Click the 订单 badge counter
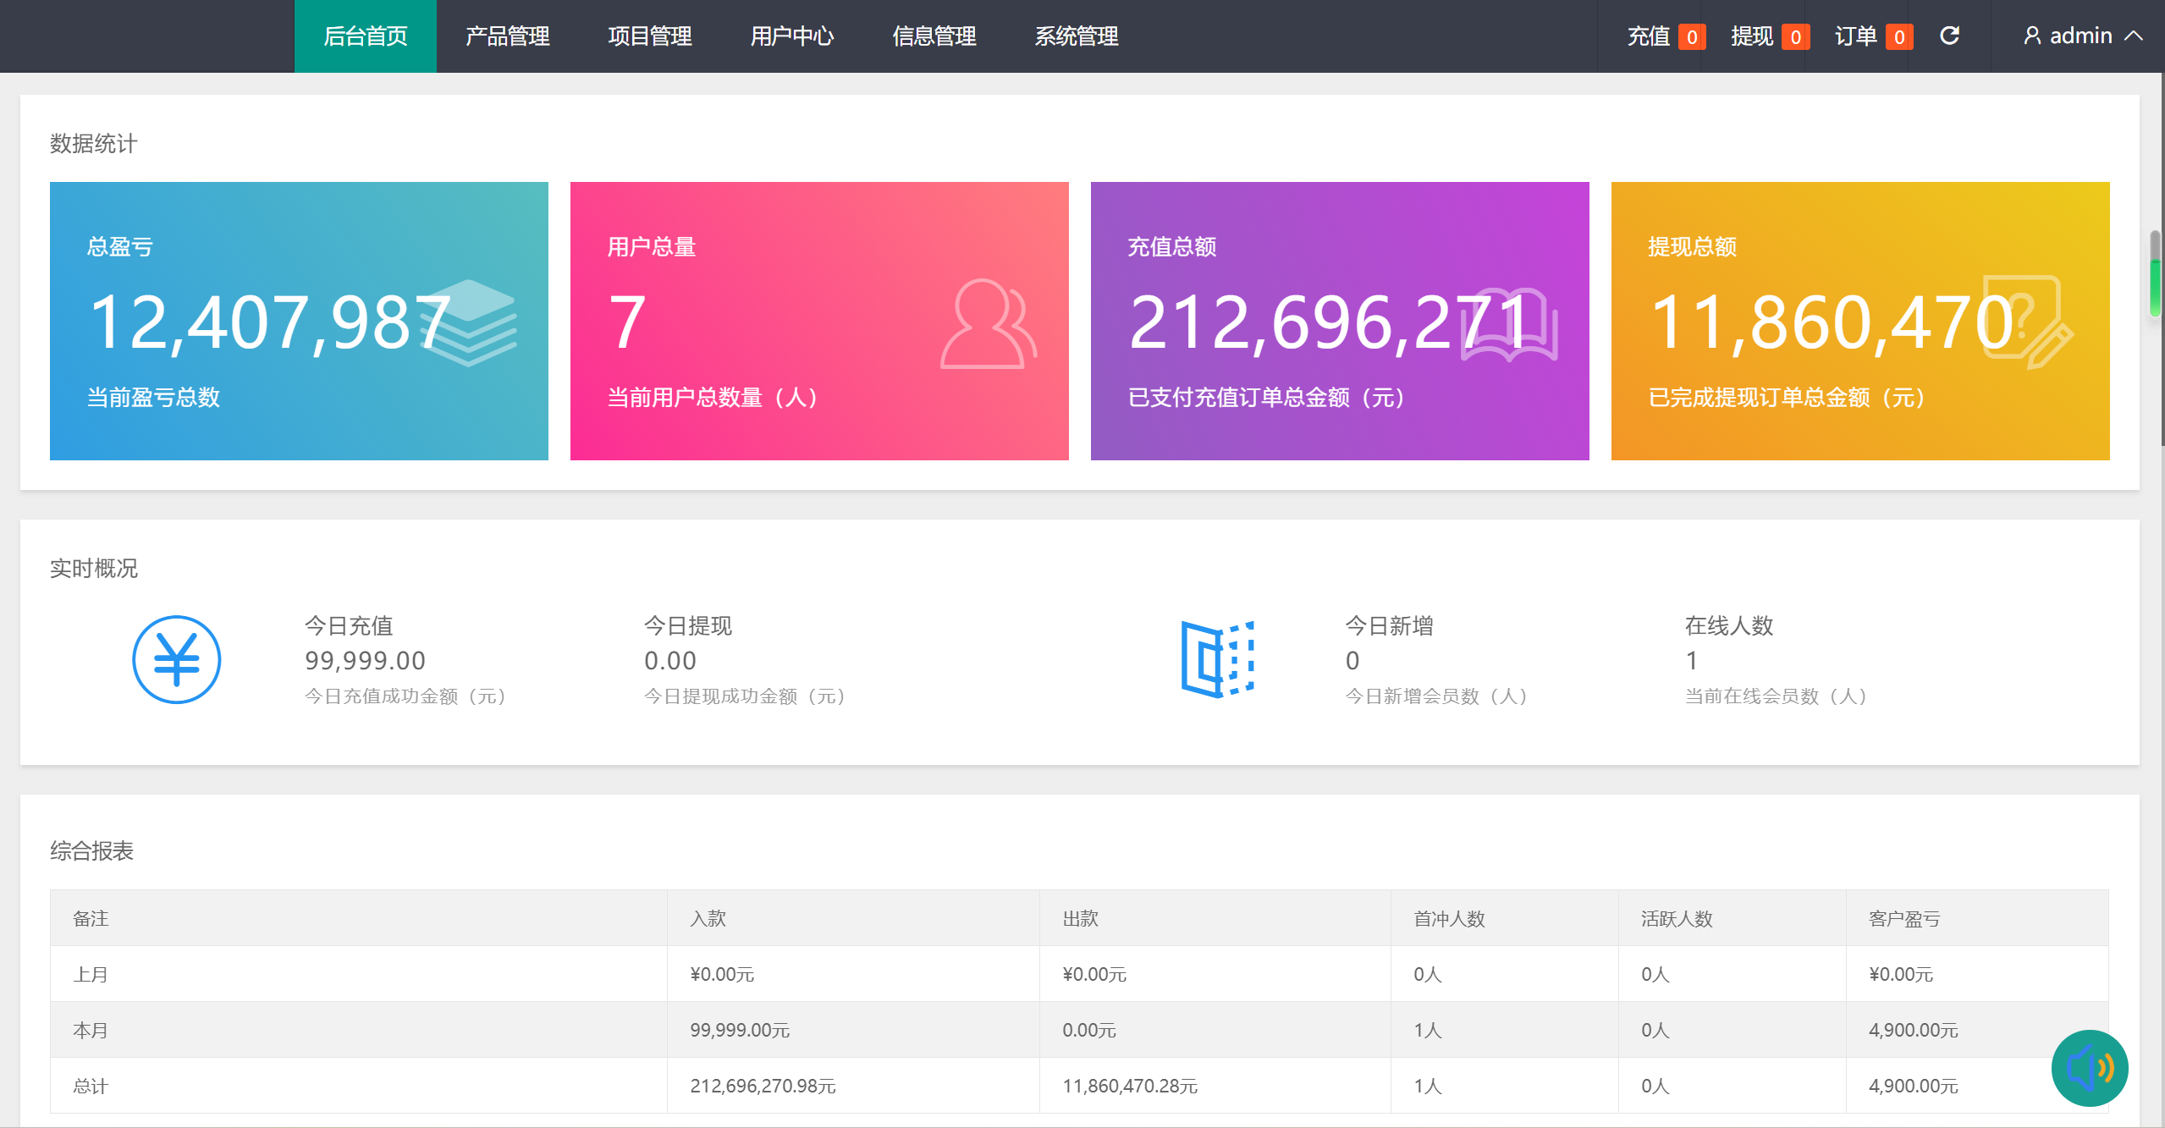Image resolution: width=2165 pixels, height=1128 pixels. pos(1898,37)
